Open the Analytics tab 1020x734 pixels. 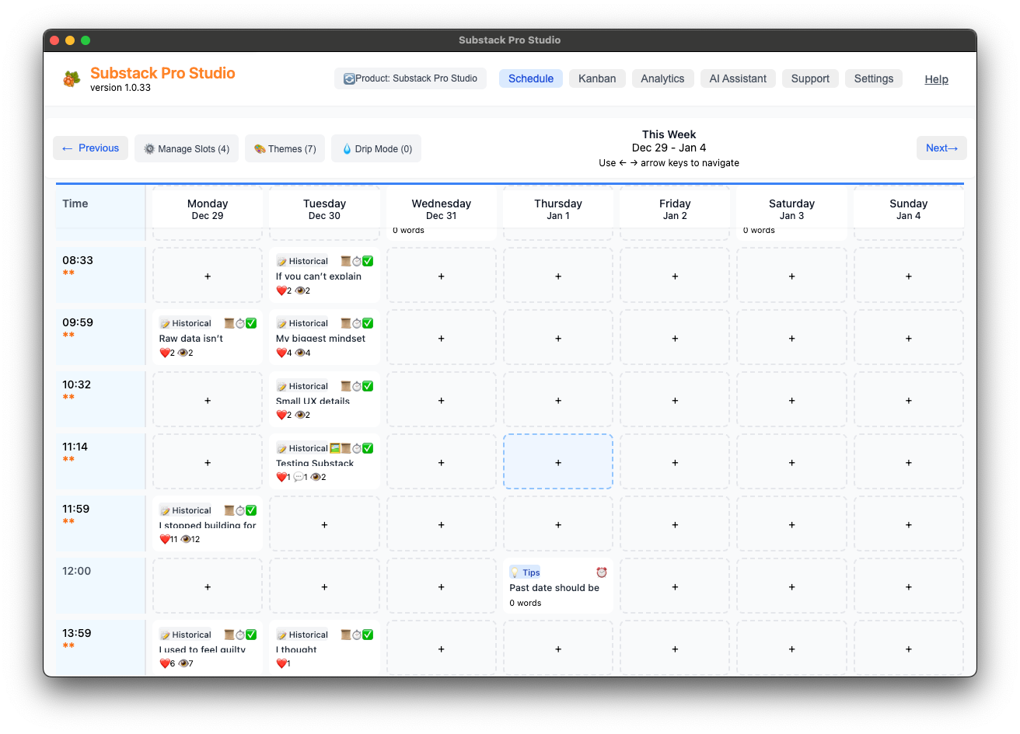tap(662, 78)
